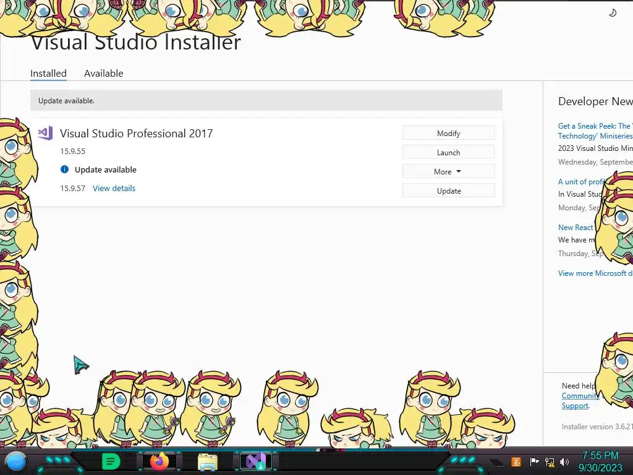
Task: Launch Visual Studio Professional 2017
Action: tap(449, 152)
